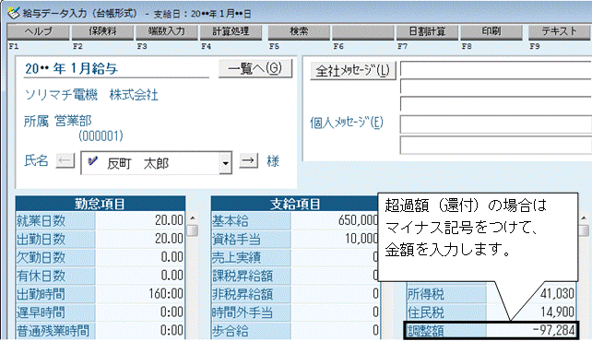Viewport: 592px width, 341px height.
Task: Click the 勤怠項目 column header
Action: click(x=101, y=204)
